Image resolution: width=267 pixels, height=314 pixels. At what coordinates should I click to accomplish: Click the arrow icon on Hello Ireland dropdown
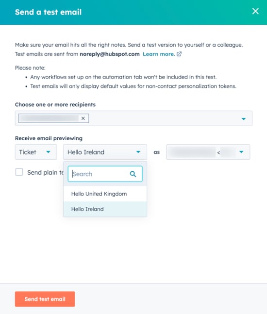coord(138,152)
